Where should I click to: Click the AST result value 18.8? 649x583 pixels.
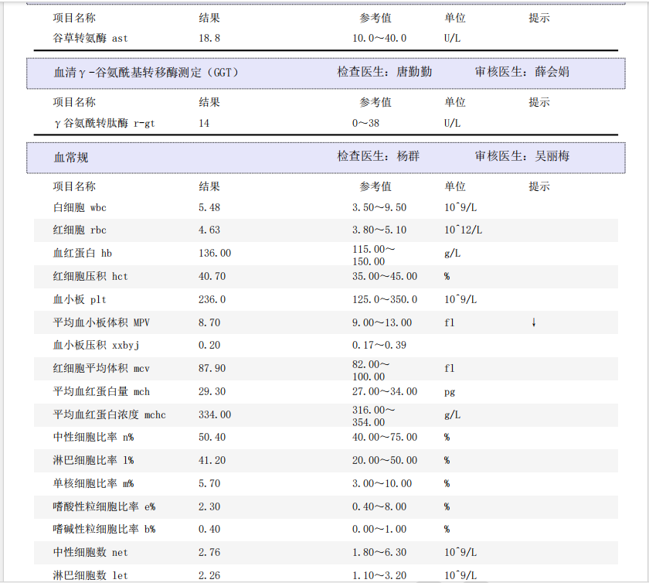209,38
